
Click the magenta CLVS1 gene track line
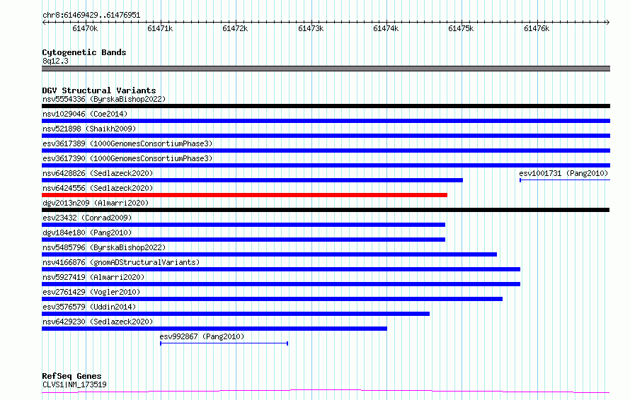pyautogui.click(x=326, y=392)
